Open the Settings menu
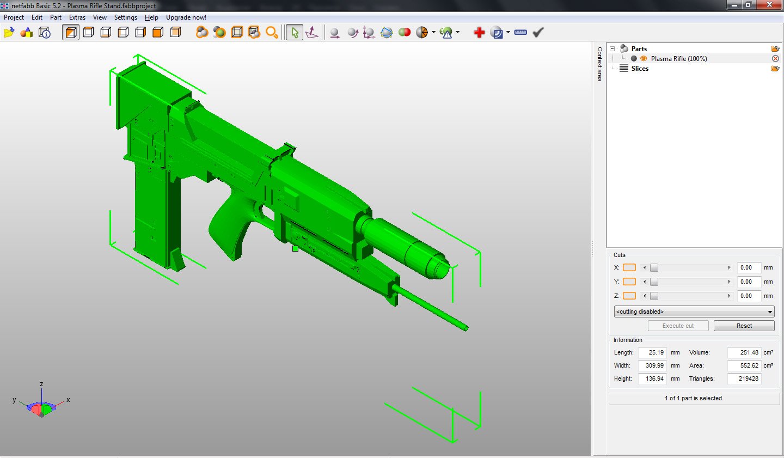 [x=125, y=17]
